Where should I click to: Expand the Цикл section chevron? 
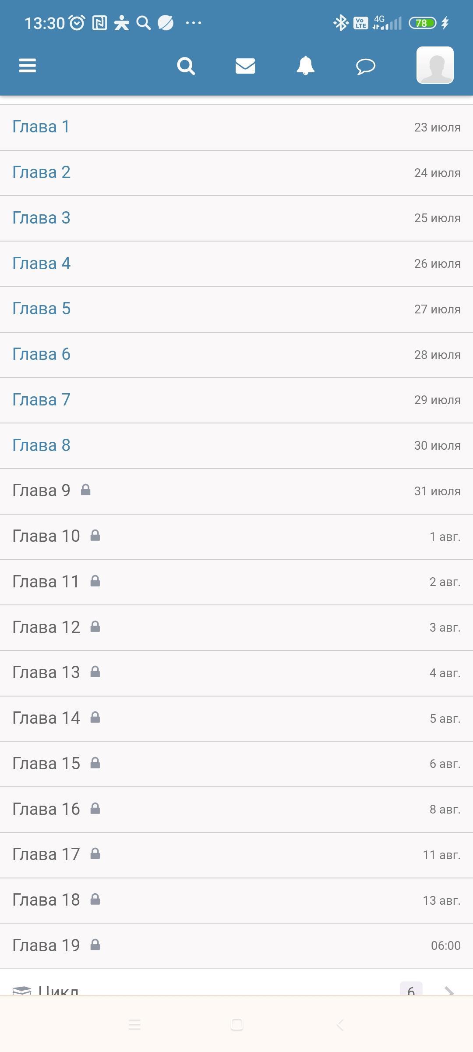[448, 991]
